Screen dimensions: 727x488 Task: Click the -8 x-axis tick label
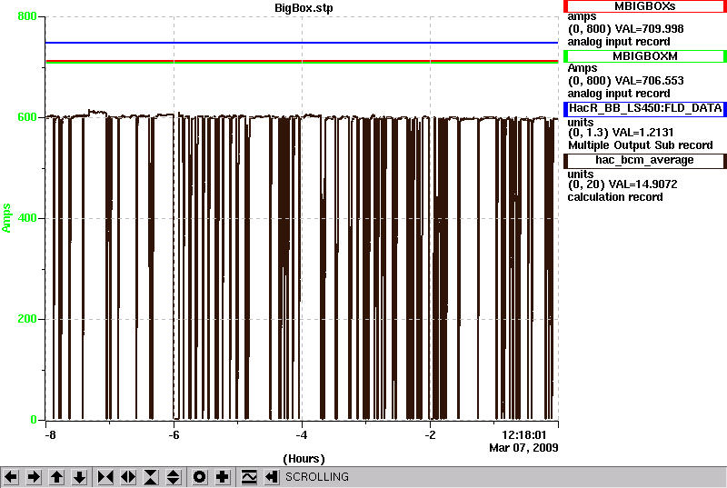[x=50, y=435]
